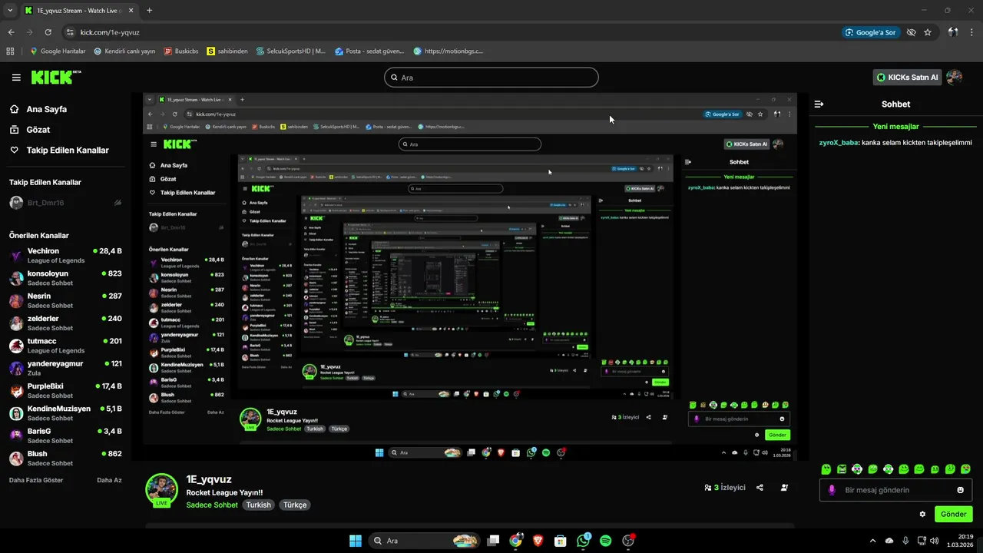Click the follow-user icon beside share
This screenshot has width=983, height=553.
(x=784, y=488)
